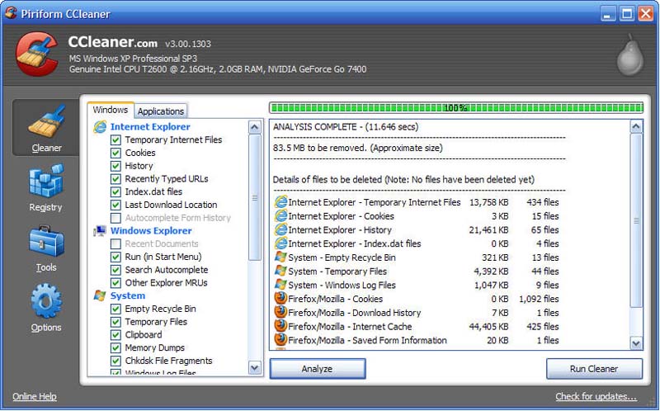Collapse the System group header

point(127,295)
